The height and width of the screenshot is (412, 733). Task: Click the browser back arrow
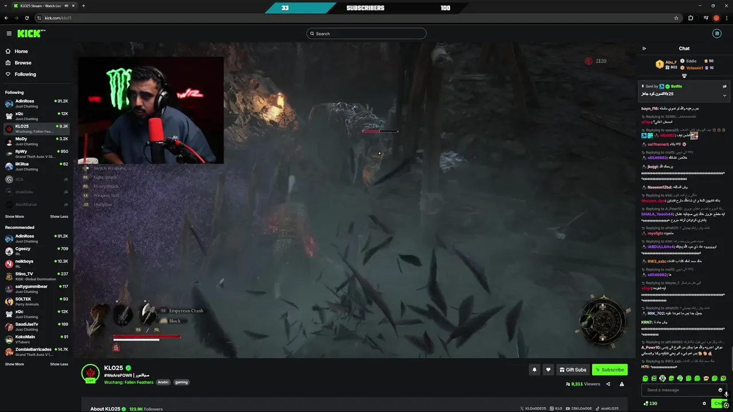(x=6, y=18)
